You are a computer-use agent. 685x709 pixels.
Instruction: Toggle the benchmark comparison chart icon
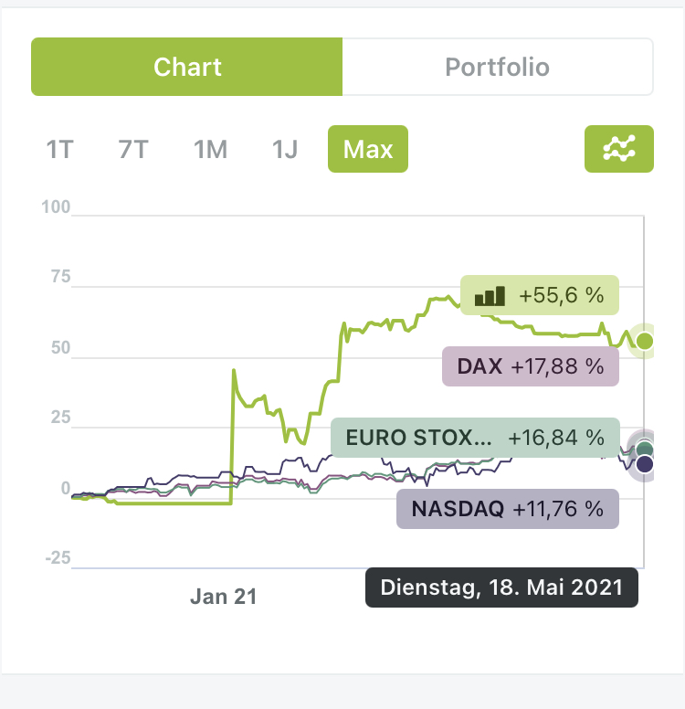click(x=618, y=149)
